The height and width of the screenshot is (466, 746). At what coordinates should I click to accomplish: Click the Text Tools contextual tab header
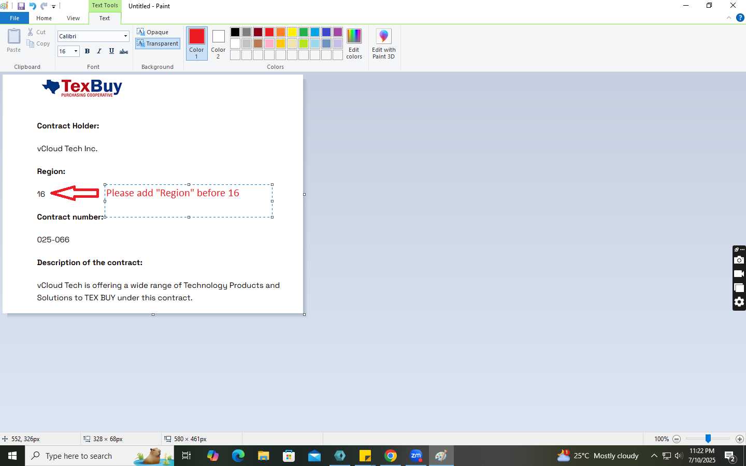click(x=105, y=5)
